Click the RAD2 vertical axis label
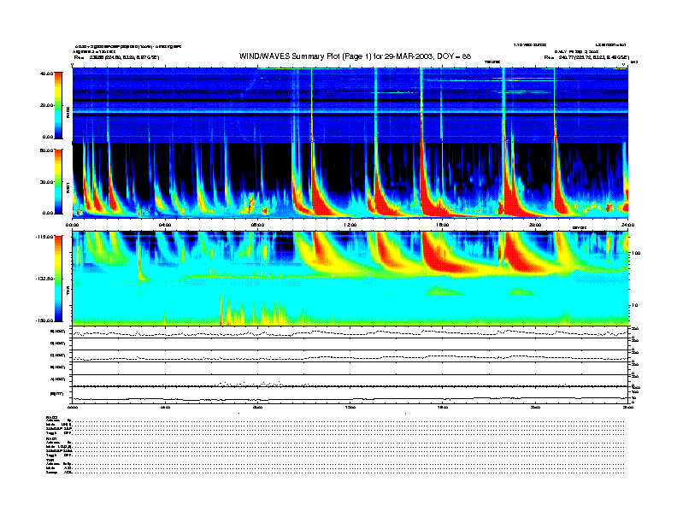This screenshot has width=677, height=523. tap(68, 111)
